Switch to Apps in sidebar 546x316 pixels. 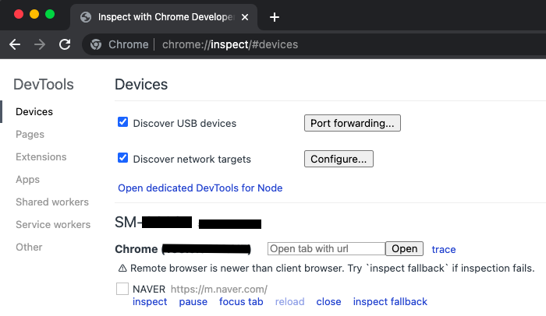[27, 179]
